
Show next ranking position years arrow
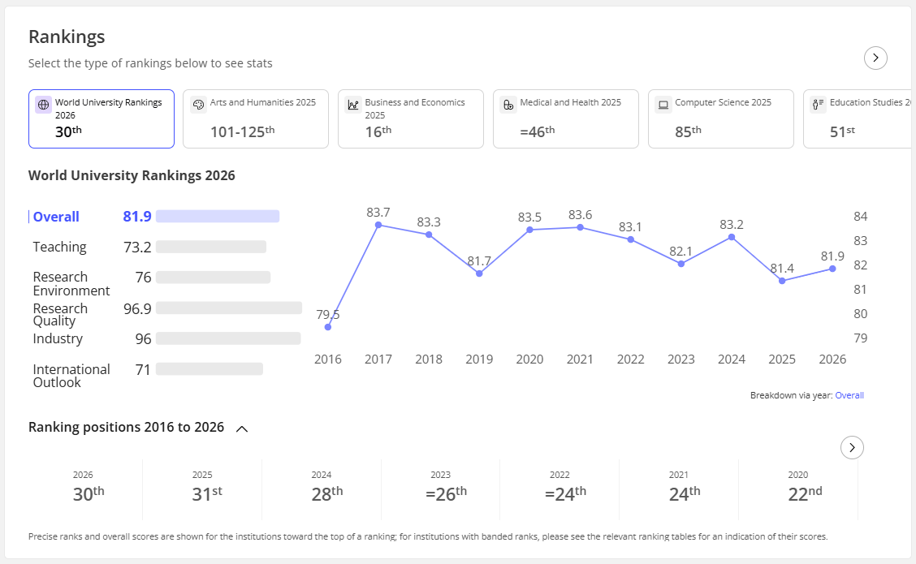852,448
